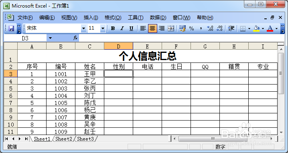Viewport: 288px width, 153px height.
Task: Apply Percent style format
Action: pyautogui.click(x=192, y=28)
